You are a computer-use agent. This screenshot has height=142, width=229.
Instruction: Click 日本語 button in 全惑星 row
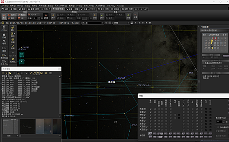(x=160, y=134)
